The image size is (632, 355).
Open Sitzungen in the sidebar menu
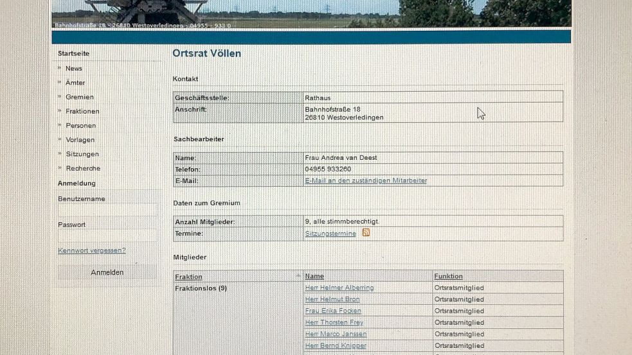[82, 154]
